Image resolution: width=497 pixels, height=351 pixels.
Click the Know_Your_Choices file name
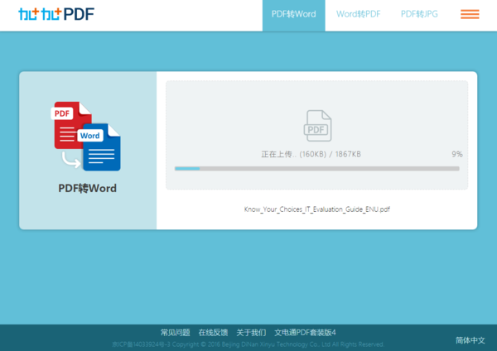point(317,209)
